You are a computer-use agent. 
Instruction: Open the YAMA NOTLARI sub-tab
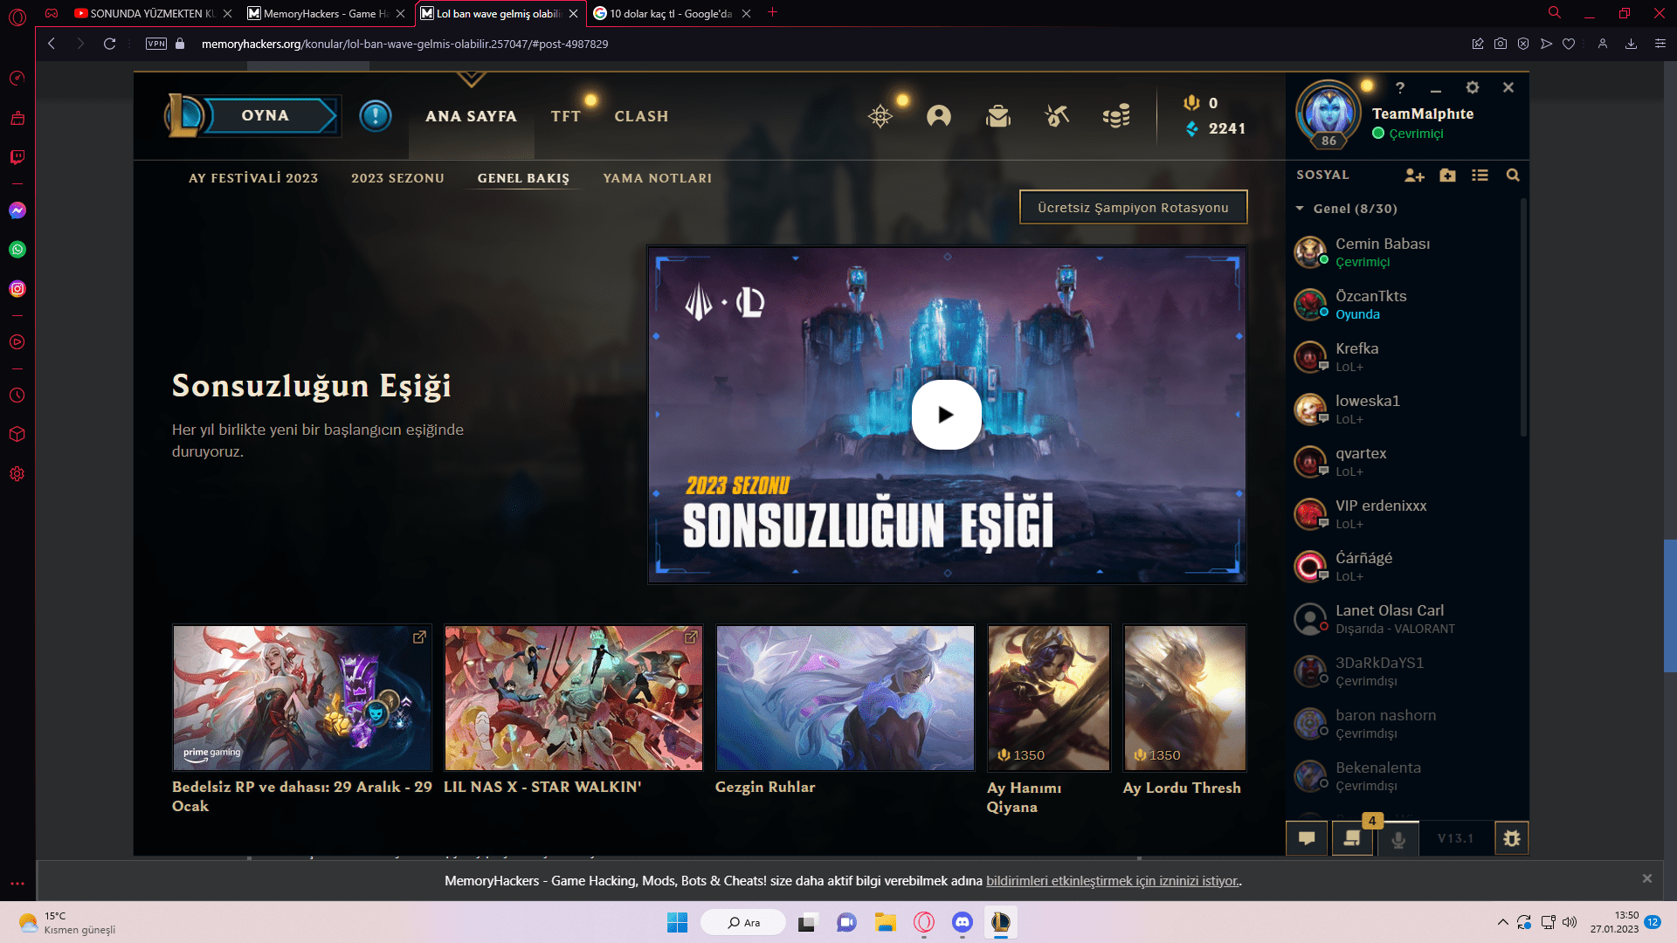(657, 178)
